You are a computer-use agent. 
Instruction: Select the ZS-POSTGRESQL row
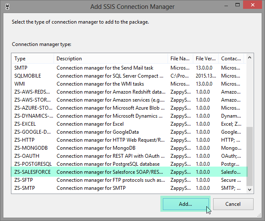pos(129,164)
